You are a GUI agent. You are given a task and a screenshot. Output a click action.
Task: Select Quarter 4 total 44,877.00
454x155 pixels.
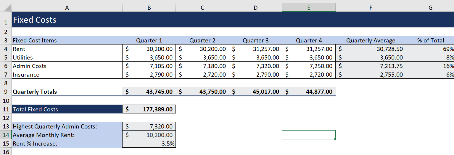[x=309, y=92]
